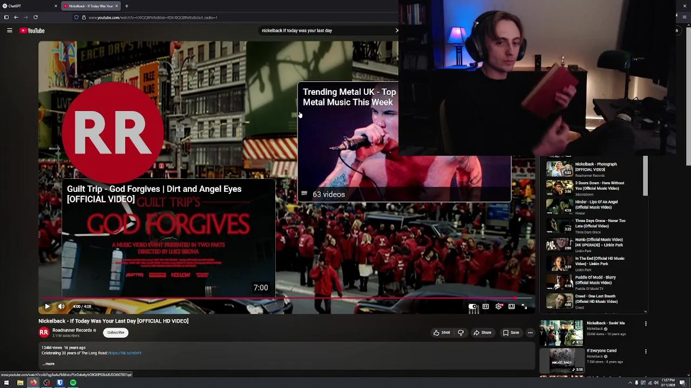Viewport: 691px width, 388px height.
Task: Open the link.to description hyperlink
Action: (125, 353)
